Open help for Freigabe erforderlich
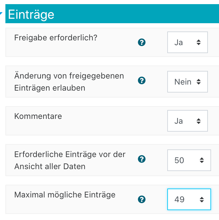The height and width of the screenshot is (220, 219). pos(142,42)
